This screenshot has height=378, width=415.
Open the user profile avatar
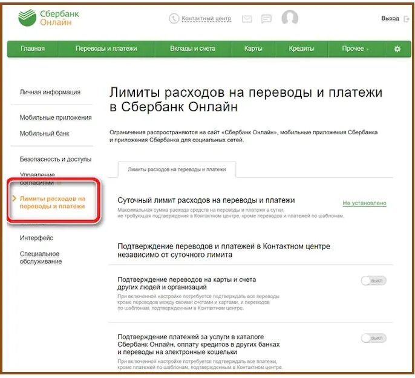290,18
